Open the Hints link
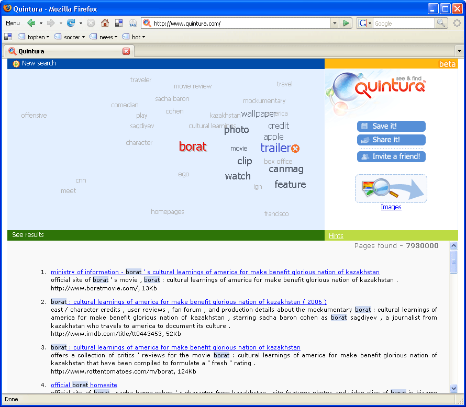The height and width of the screenshot is (407, 466). coord(336,236)
